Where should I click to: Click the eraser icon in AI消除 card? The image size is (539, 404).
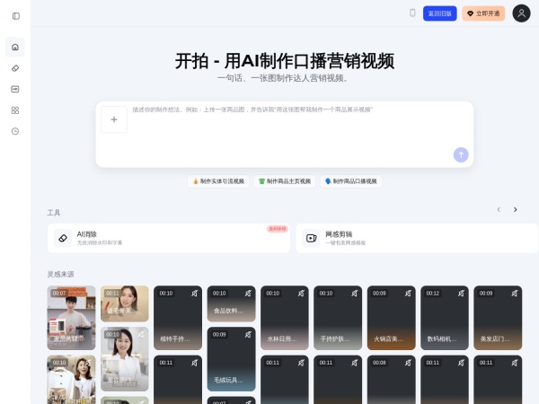click(63, 238)
